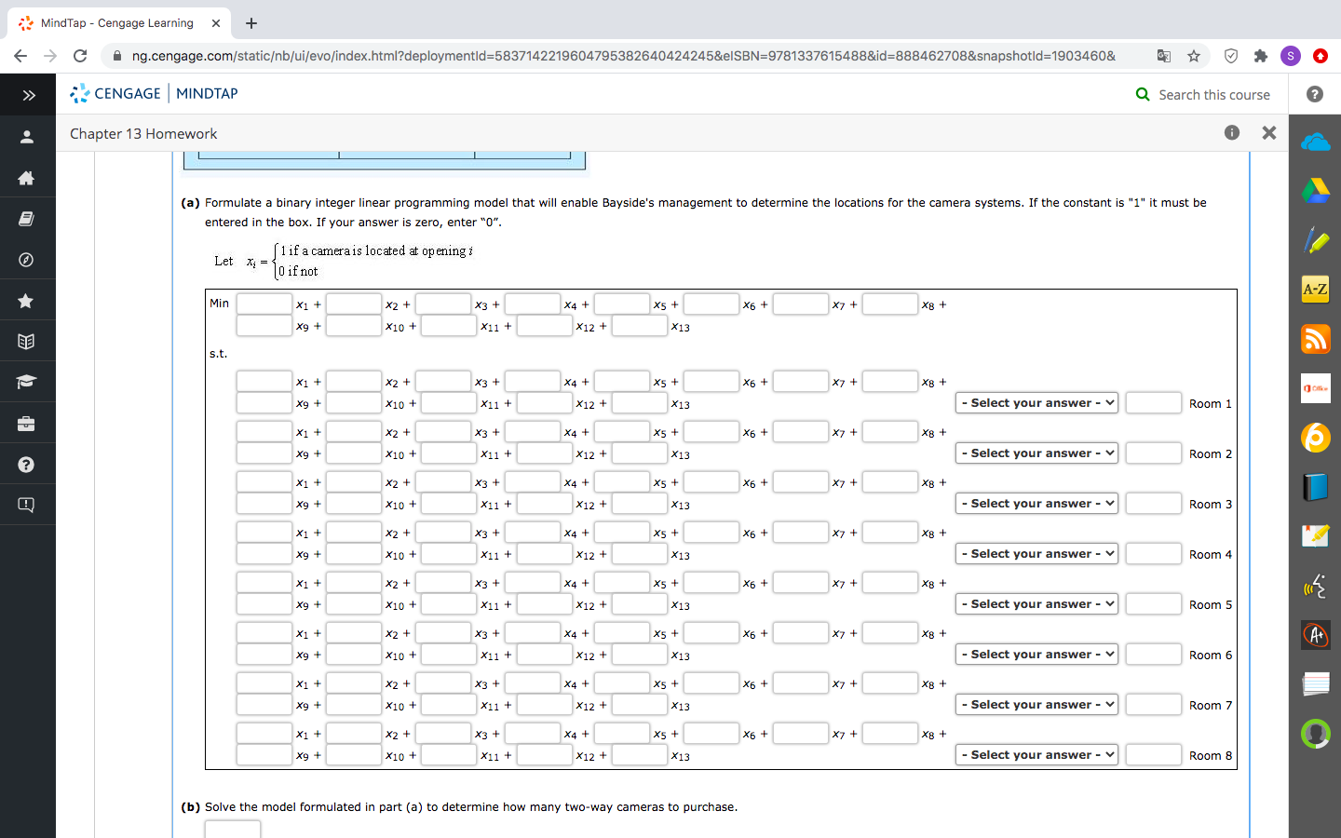Open the user profile sidebar icon
Image resolution: width=1341 pixels, height=838 pixels.
[x=26, y=137]
